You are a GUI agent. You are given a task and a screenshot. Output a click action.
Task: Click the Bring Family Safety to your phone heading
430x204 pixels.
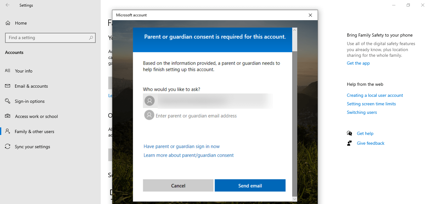point(380,35)
